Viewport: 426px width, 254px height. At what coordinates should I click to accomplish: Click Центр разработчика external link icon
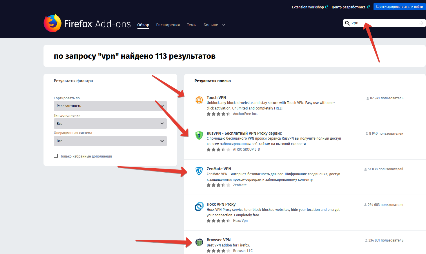369,7
